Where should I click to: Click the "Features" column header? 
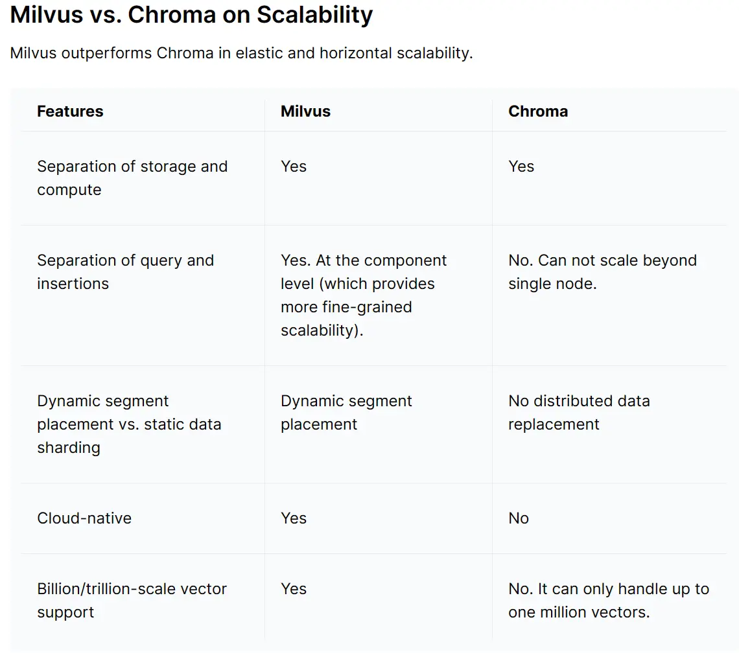[70, 111]
